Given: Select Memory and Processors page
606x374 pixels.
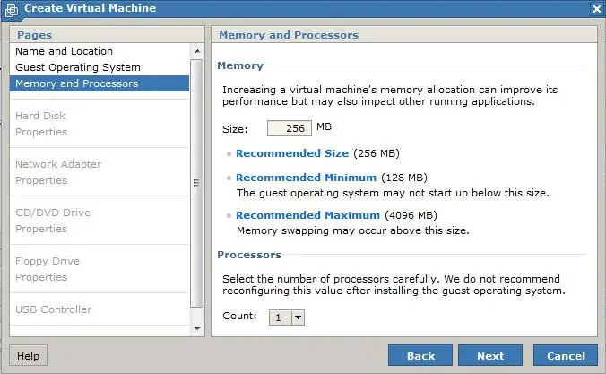Looking at the screenshot, I should pos(100,83).
